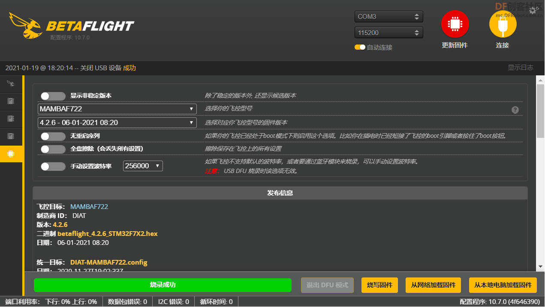Click the 更新固件 label
545x307 pixels.
[x=455, y=45]
